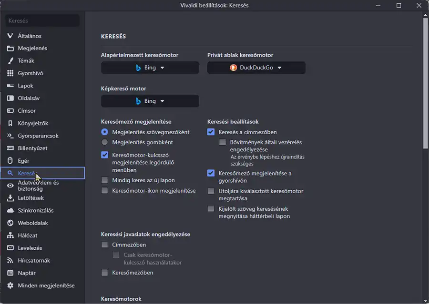This screenshot has height=304, width=429.
Task: Open the Általános settings section
Action: point(30,36)
